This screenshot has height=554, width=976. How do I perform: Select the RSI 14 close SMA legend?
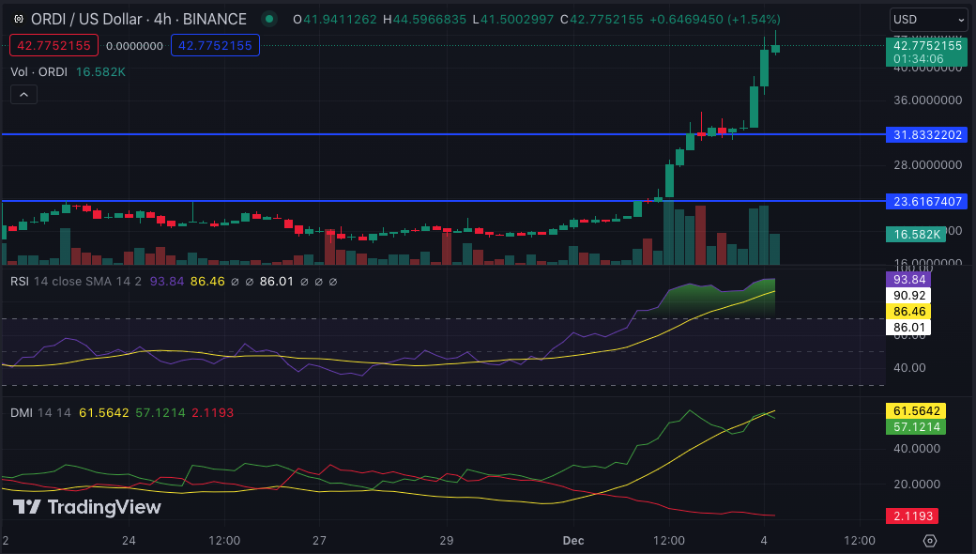(76, 282)
